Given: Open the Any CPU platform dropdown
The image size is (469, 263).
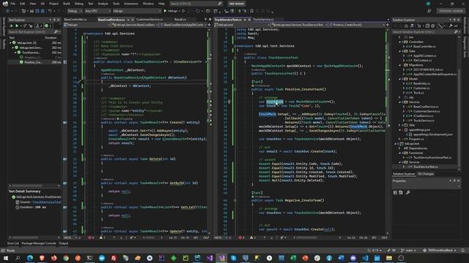Looking at the screenshot, I should point(97,11).
